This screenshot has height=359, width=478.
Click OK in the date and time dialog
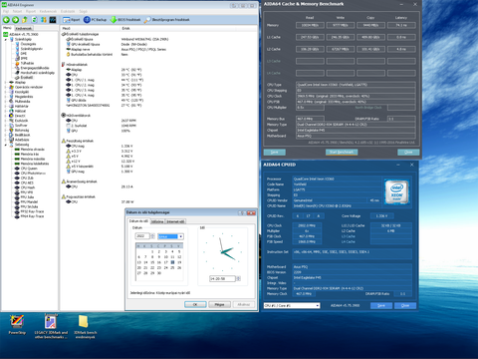click(x=195, y=304)
